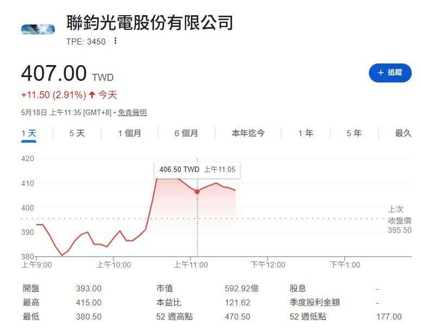Click the TPE: 3450 ticker text
This screenshot has height=332, width=421.
86,42
